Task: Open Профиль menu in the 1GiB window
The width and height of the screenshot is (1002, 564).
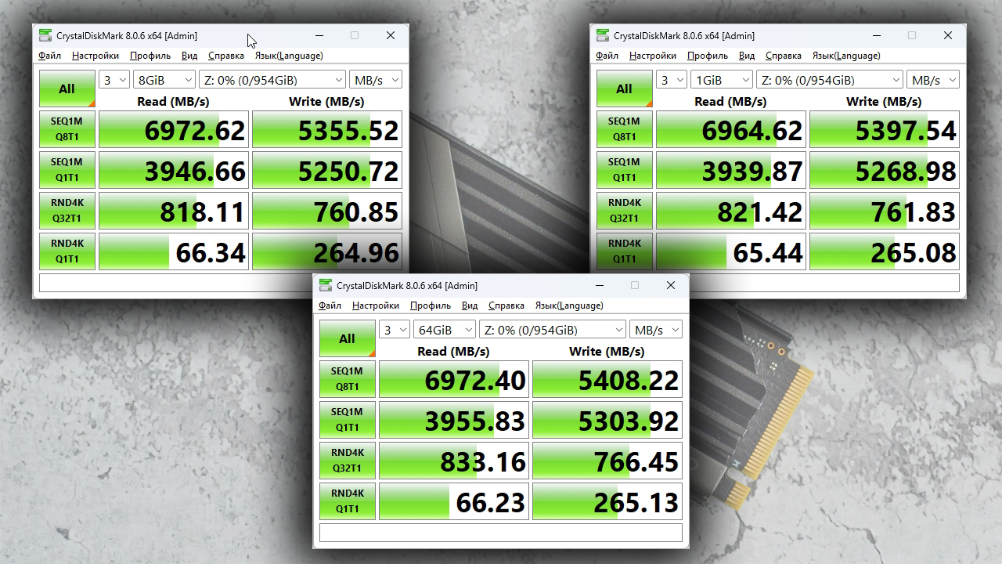Action: (x=708, y=56)
